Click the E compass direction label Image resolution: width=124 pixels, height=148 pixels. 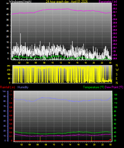[x=117, y=78]
